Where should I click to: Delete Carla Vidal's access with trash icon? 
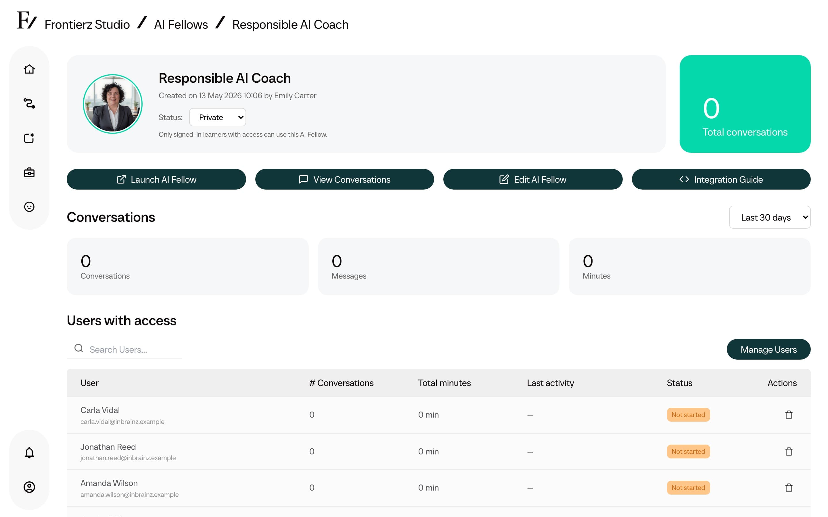tap(789, 415)
